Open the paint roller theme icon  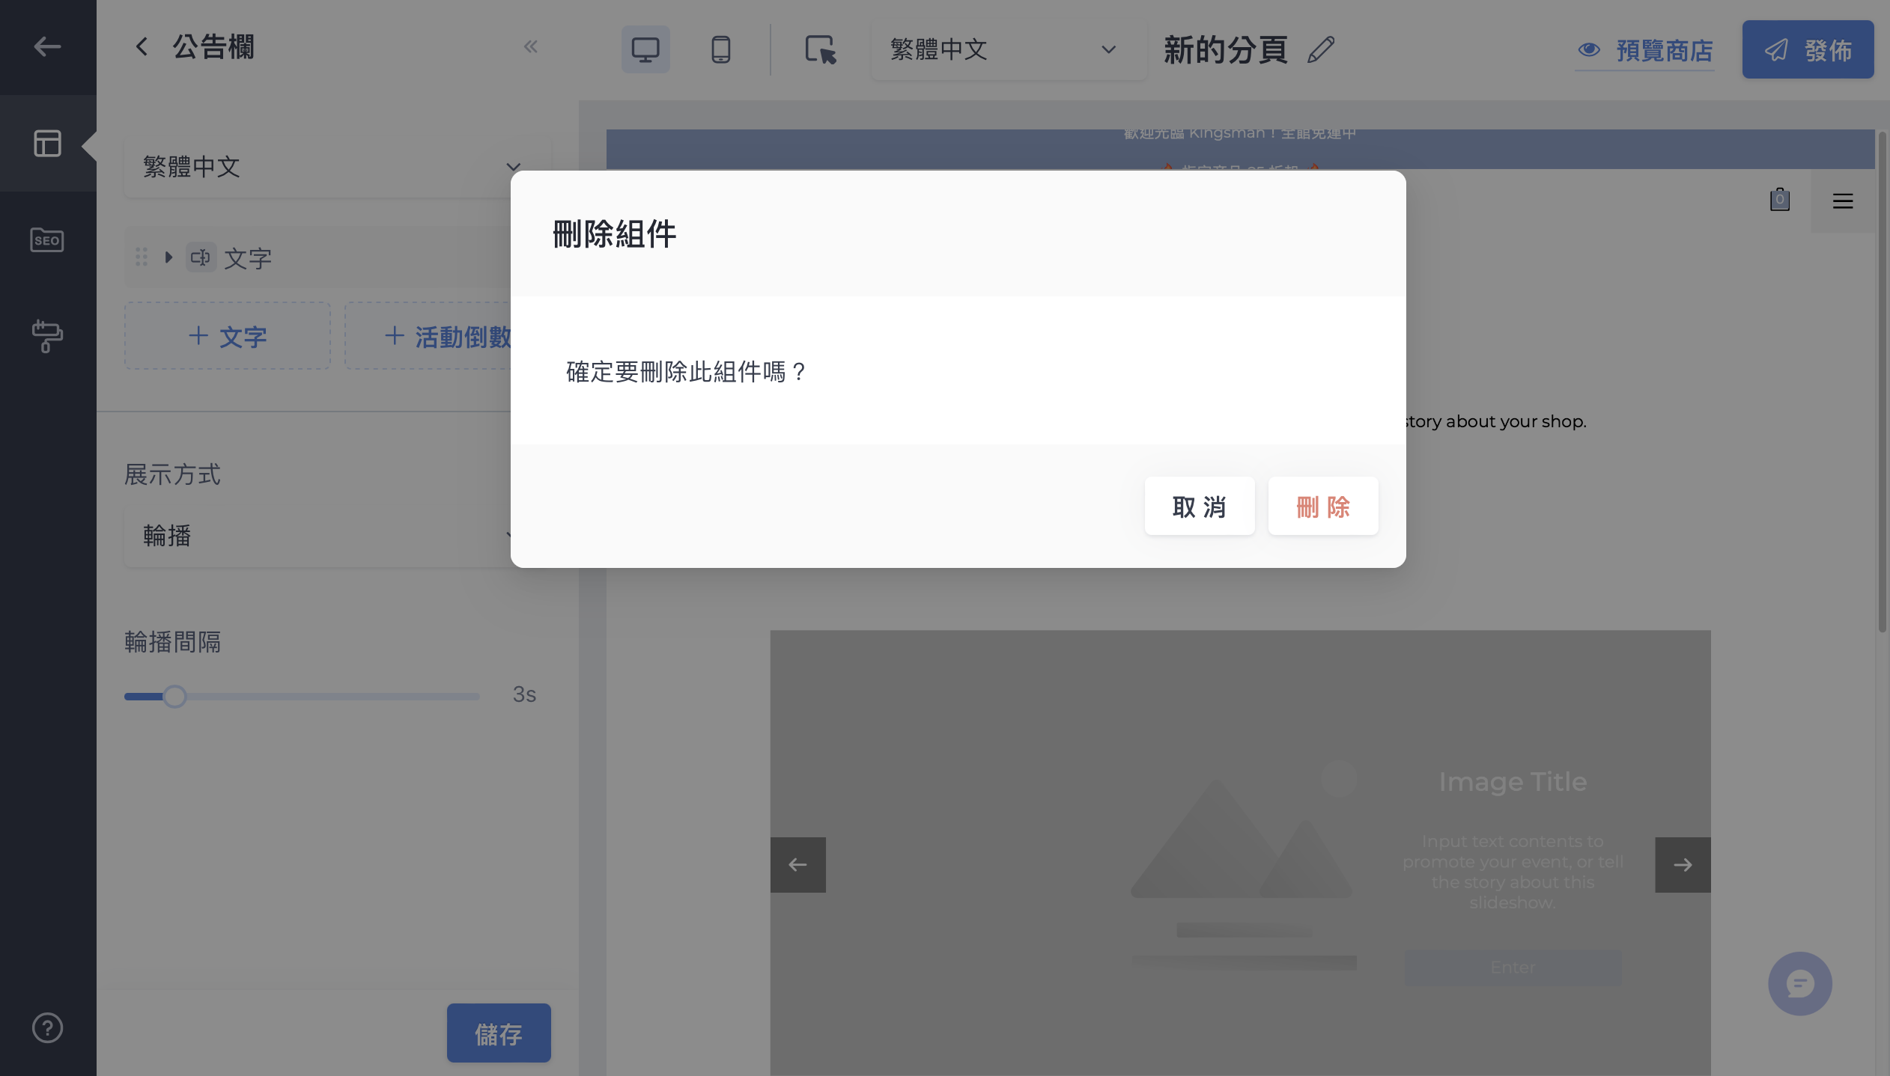tap(47, 336)
